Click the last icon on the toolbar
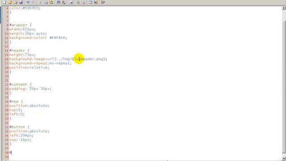The image size is (286, 161). [103, 2]
